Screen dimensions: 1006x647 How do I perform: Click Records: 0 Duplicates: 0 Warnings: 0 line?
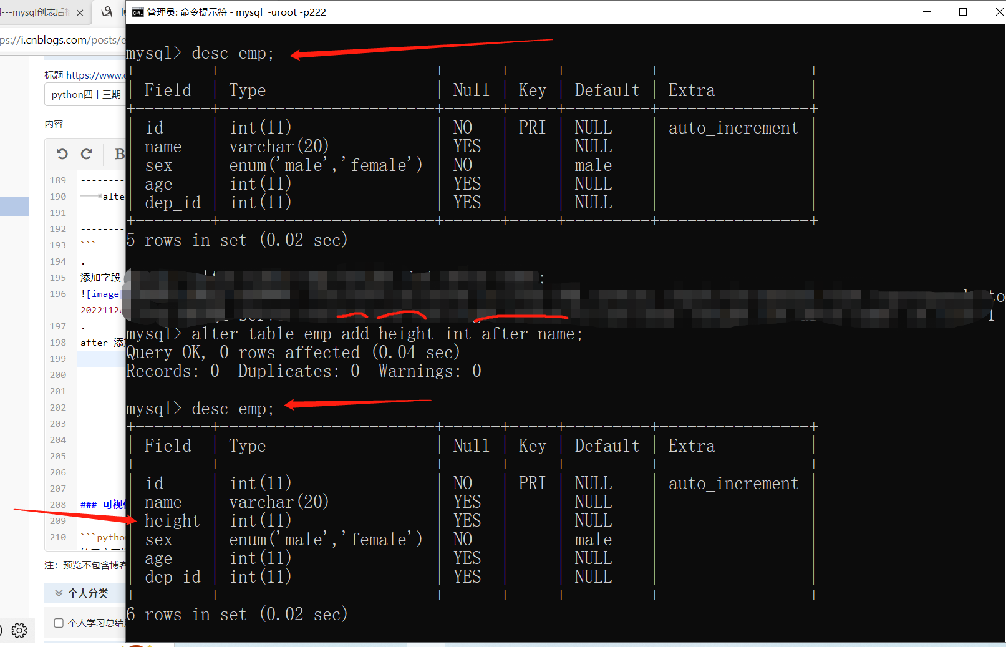[304, 371]
